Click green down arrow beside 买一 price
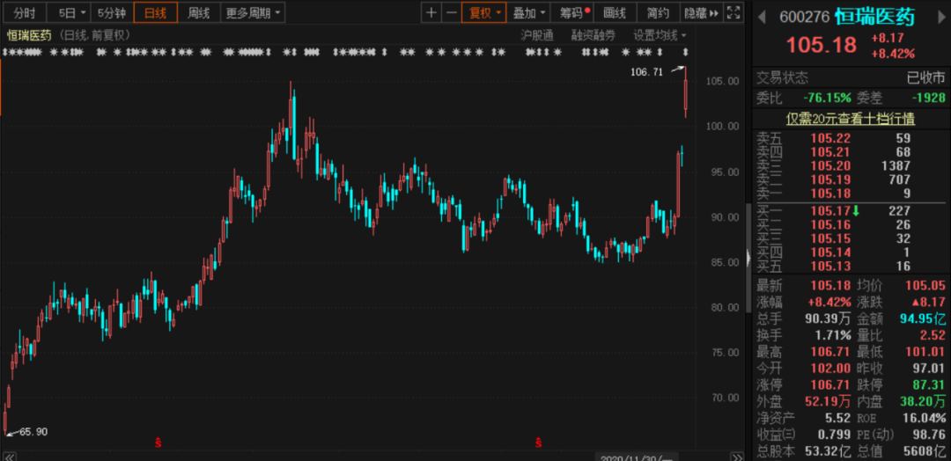 click(x=856, y=211)
